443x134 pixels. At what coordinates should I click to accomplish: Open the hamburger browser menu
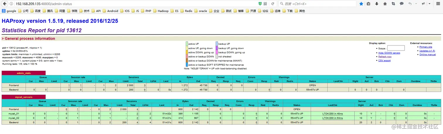[437, 4]
